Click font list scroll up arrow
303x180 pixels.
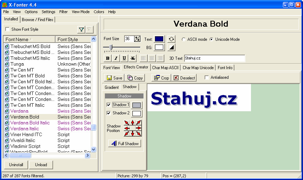pyautogui.click(x=93, y=39)
